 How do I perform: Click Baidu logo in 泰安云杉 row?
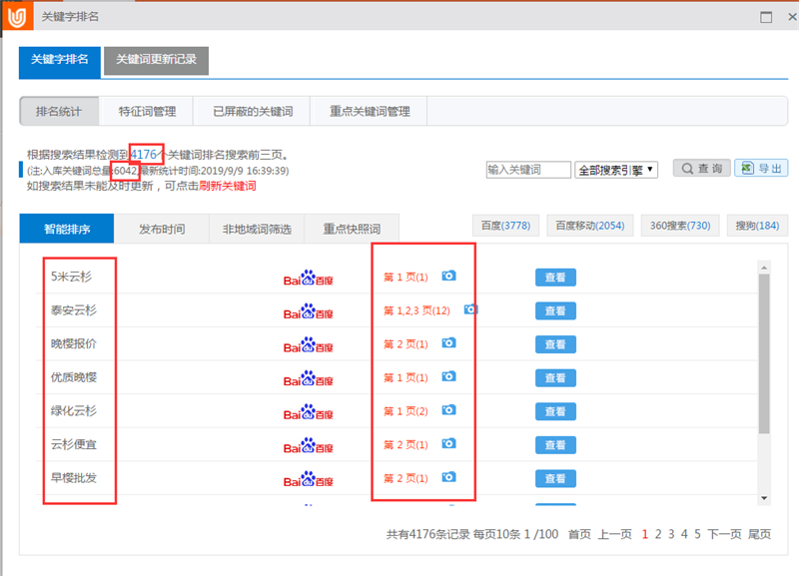[x=309, y=311]
